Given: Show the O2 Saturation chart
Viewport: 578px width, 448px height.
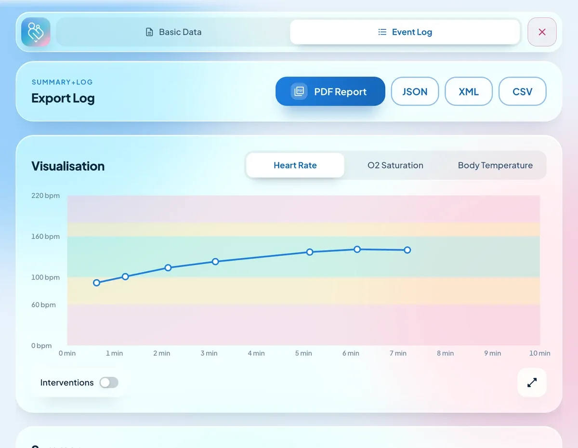Looking at the screenshot, I should [395, 165].
